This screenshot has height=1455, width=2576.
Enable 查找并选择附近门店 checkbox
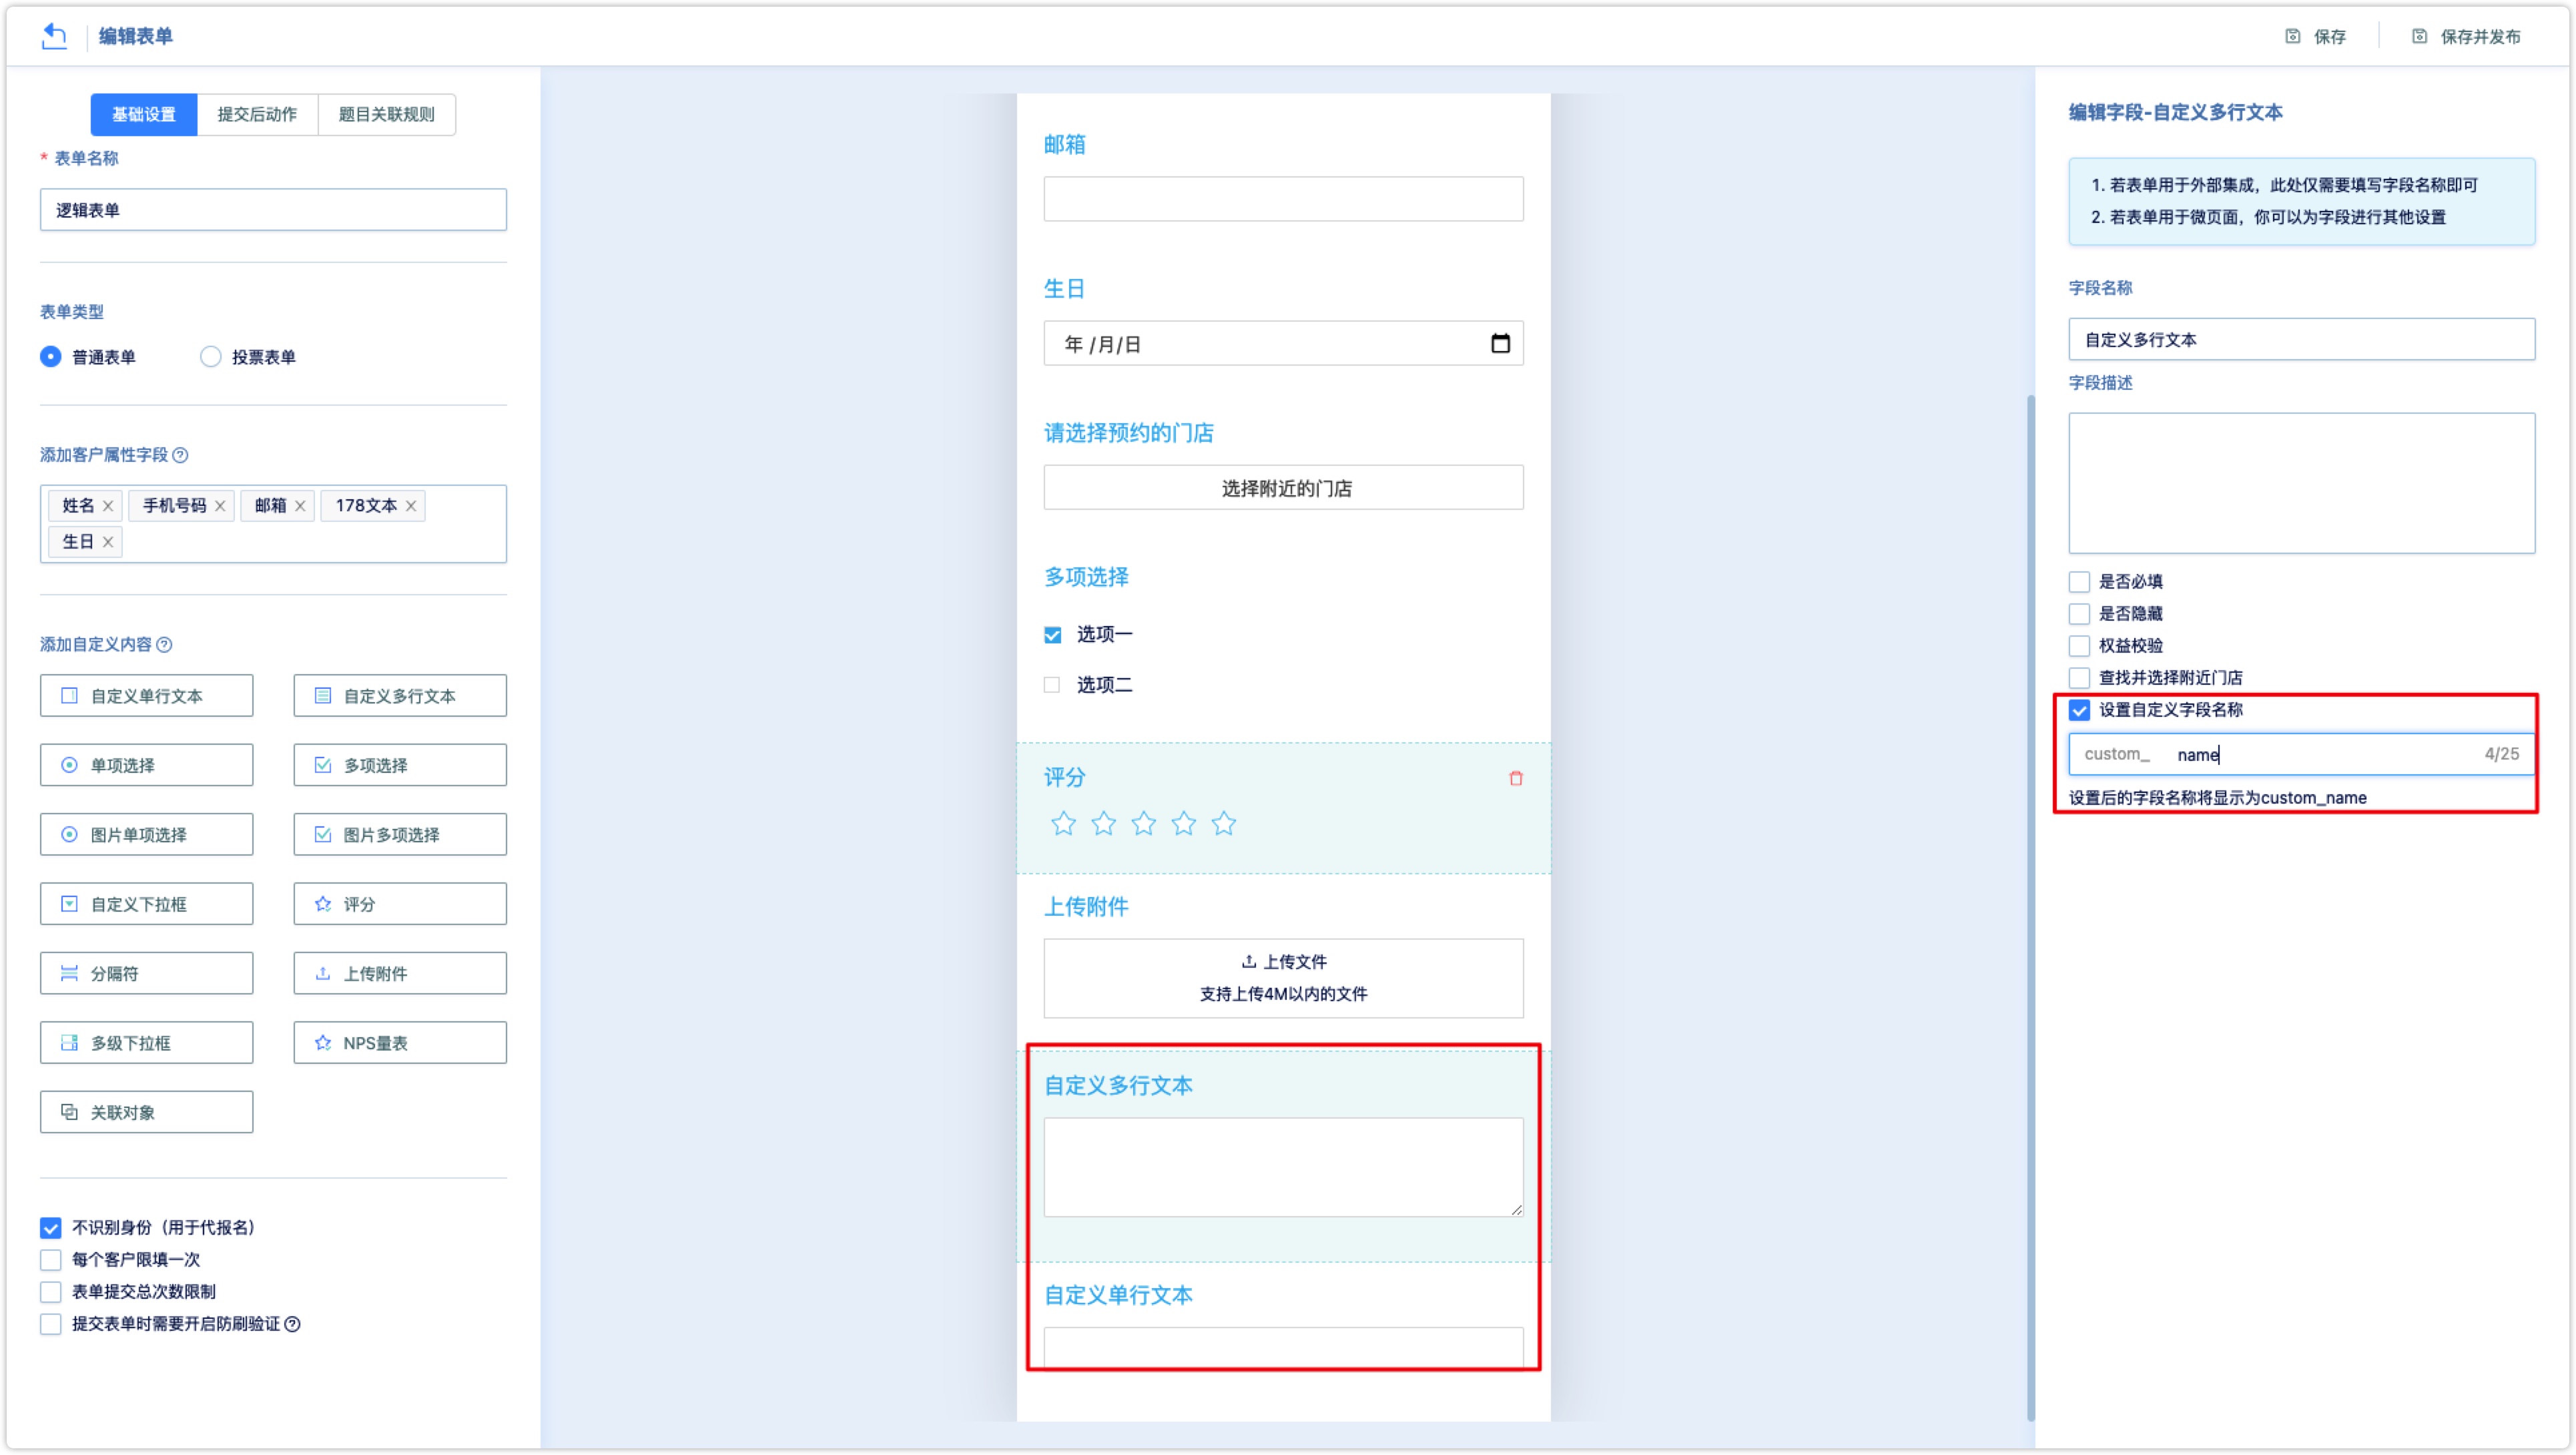(x=2079, y=678)
